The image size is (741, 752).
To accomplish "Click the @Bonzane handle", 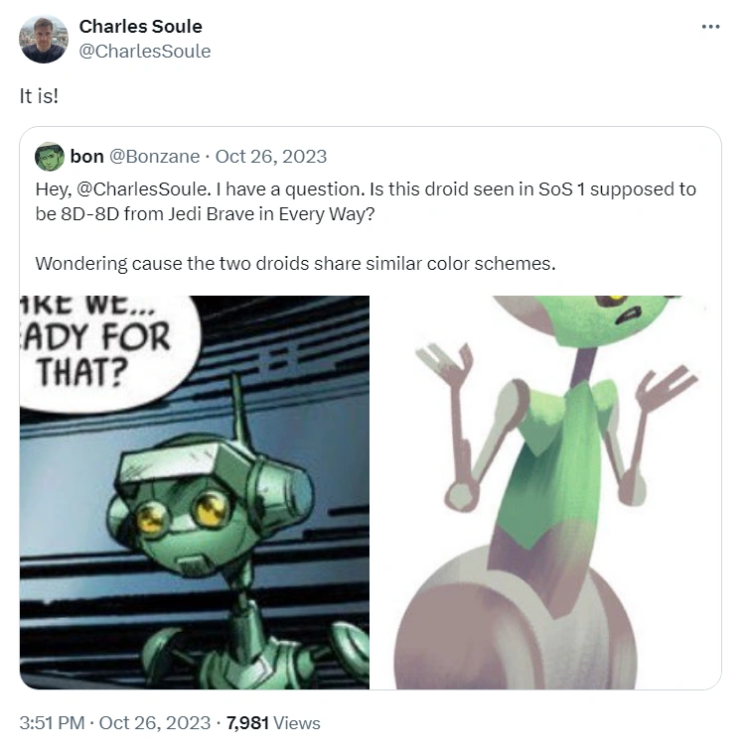I will click(155, 157).
